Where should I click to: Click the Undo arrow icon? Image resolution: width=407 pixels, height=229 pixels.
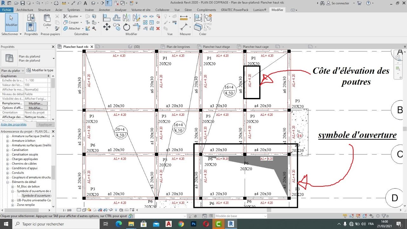(x=38, y=3)
